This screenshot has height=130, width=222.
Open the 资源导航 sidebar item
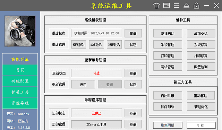coord(20,103)
